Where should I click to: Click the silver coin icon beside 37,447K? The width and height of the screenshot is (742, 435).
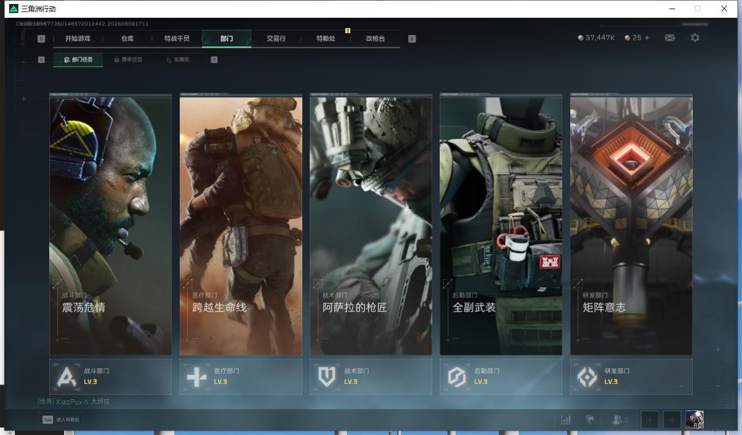[581, 38]
